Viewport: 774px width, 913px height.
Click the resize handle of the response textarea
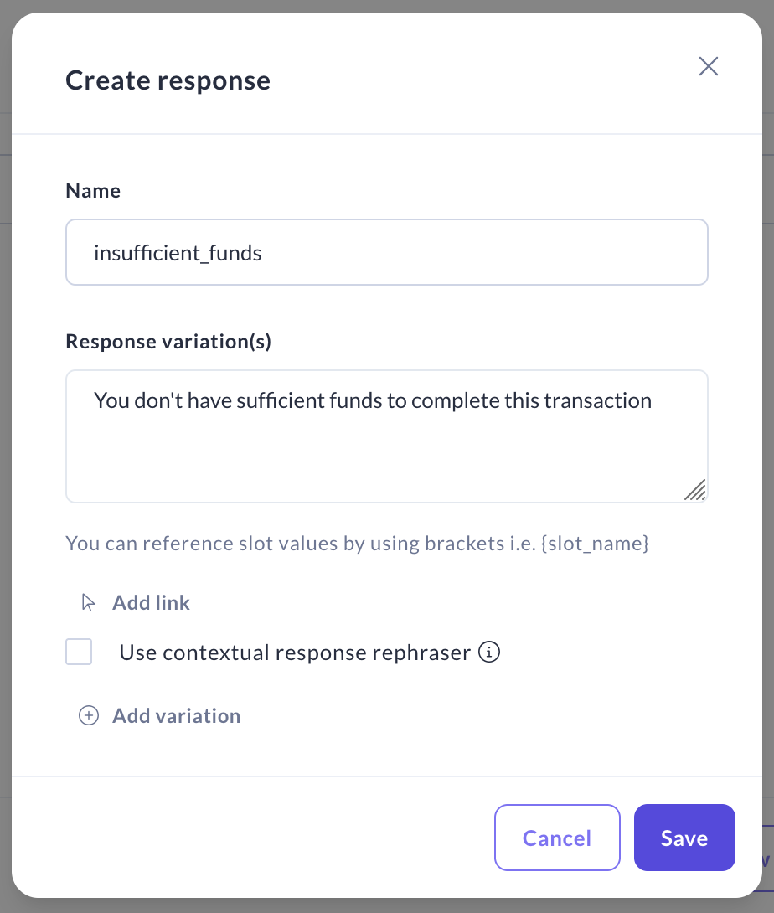(695, 490)
